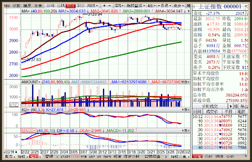Click the jump-to-end arrow in top toolbar
Screen dimensions: 252x162
tap(188, 6)
